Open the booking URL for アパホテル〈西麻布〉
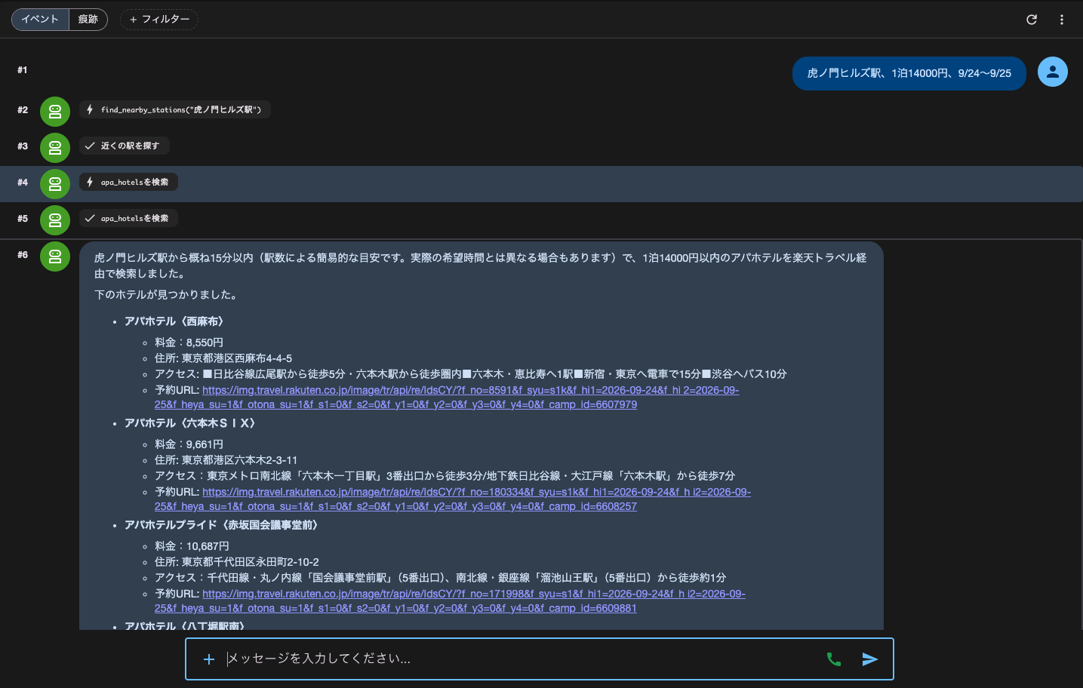The height and width of the screenshot is (688, 1083). (447, 398)
